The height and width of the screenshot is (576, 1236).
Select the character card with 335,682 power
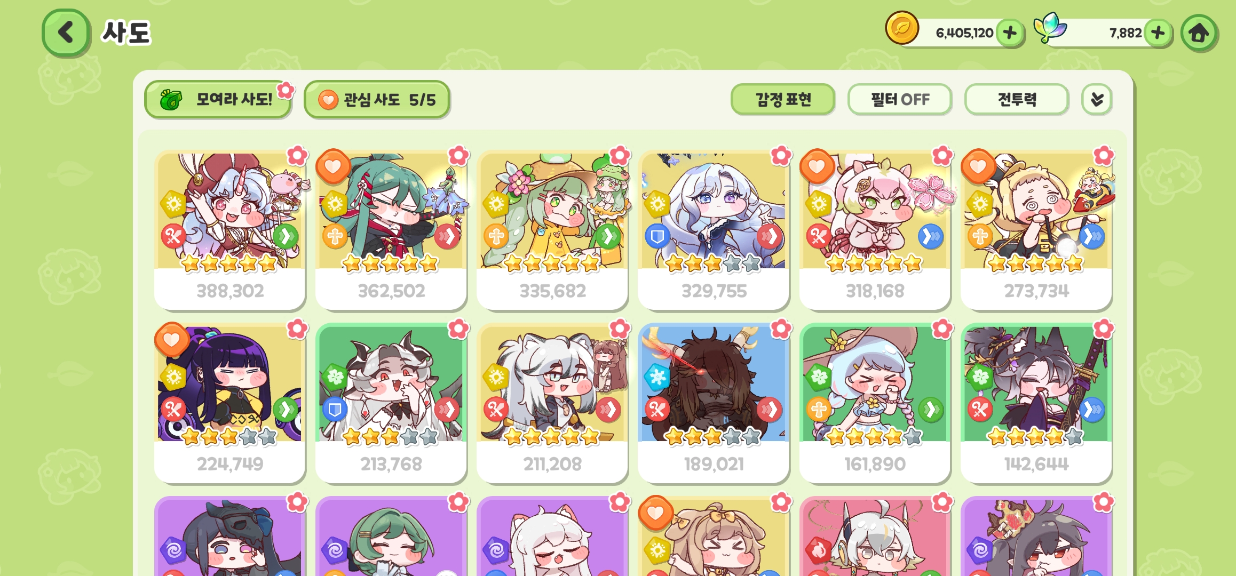pos(552,230)
